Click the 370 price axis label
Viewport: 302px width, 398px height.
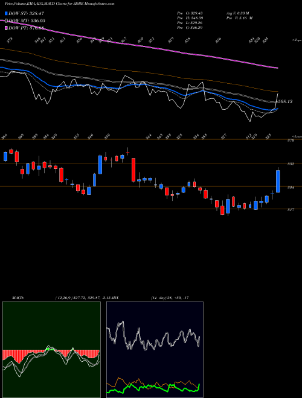291,141
